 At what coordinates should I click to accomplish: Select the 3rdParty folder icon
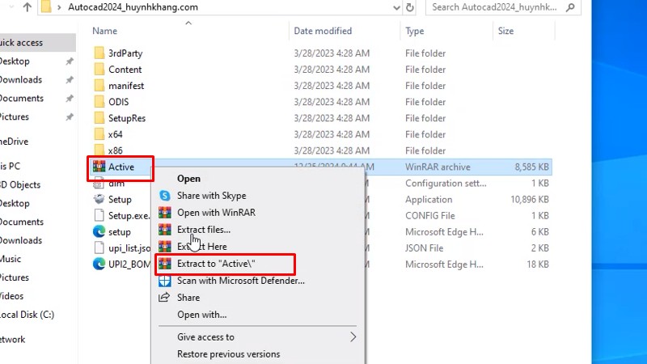click(99, 53)
